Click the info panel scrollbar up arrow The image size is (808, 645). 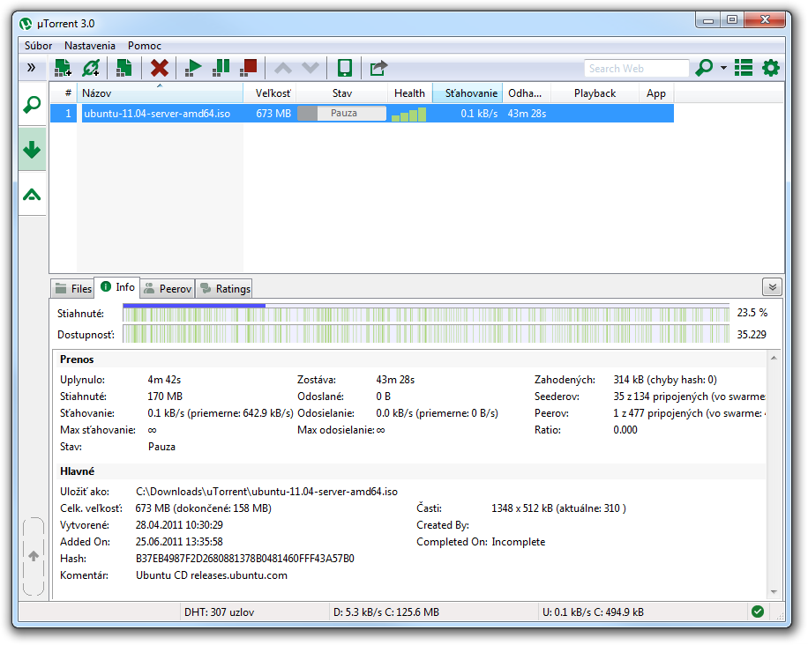click(x=774, y=358)
